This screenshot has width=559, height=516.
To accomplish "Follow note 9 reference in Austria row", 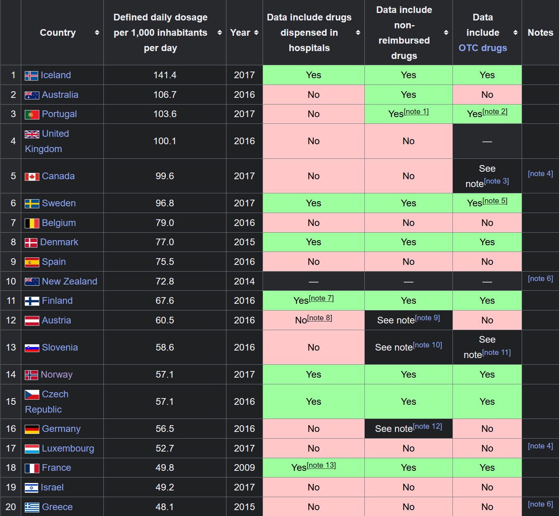I will pyautogui.click(x=428, y=318).
